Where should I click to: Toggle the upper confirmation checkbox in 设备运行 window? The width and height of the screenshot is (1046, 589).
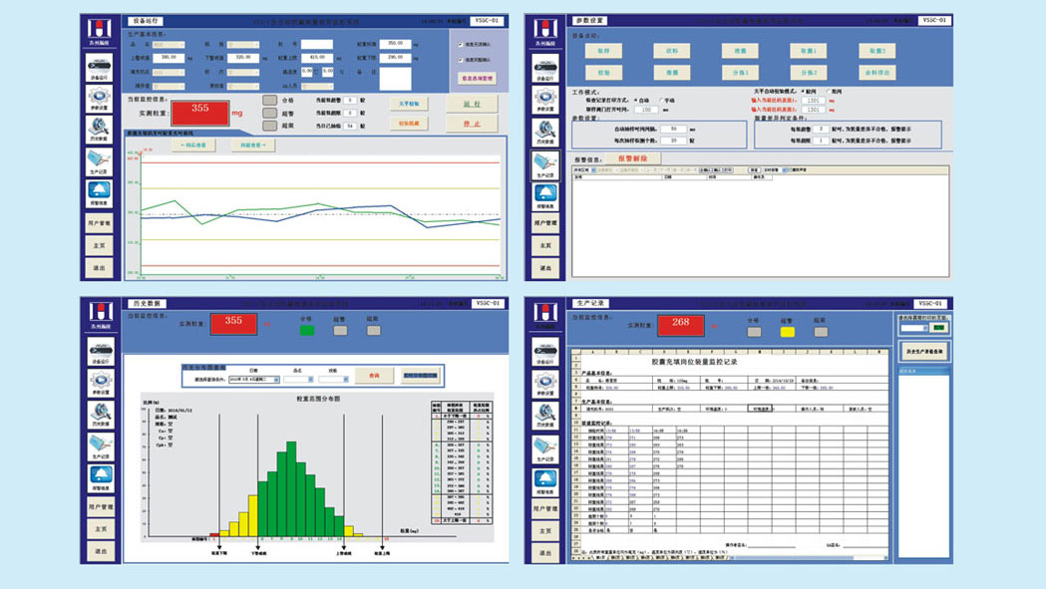click(x=461, y=45)
